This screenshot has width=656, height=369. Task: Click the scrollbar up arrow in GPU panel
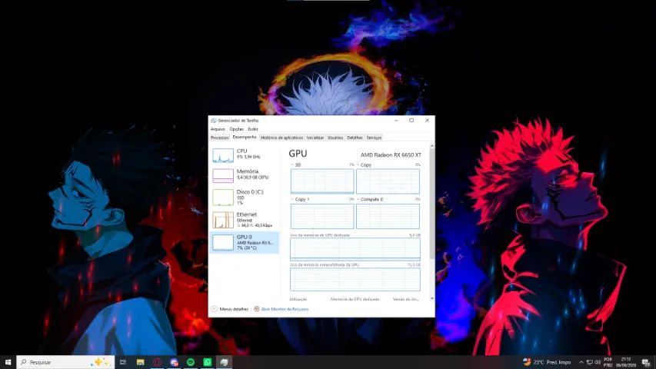pyautogui.click(x=431, y=145)
